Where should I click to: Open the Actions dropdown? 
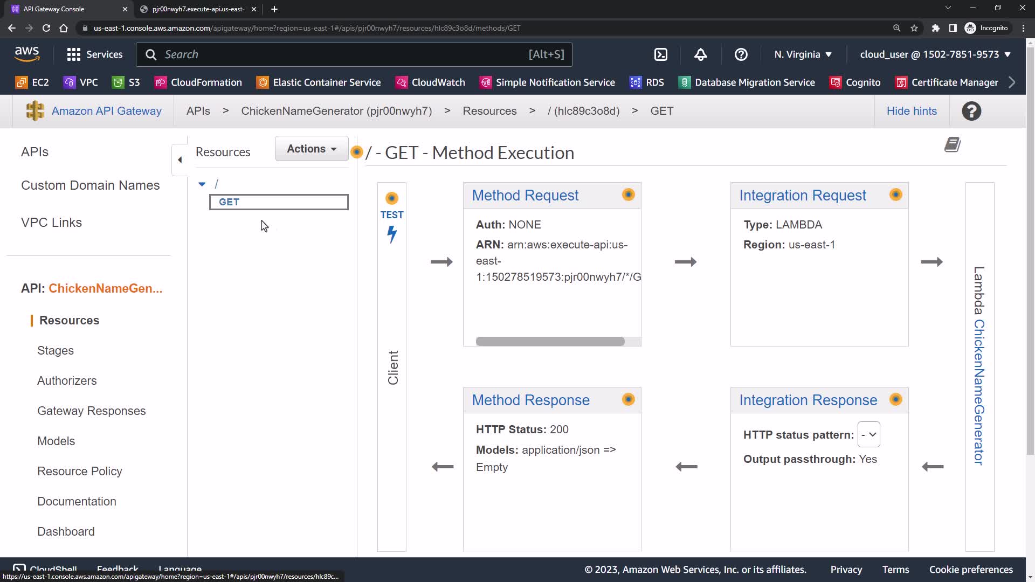[312, 149]
